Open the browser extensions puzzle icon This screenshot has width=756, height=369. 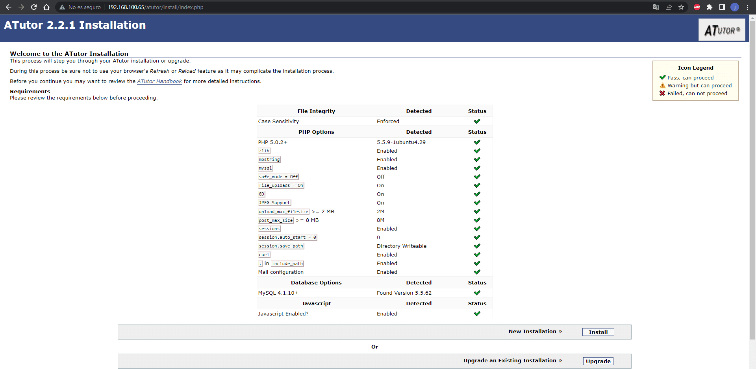click(710, 7)
